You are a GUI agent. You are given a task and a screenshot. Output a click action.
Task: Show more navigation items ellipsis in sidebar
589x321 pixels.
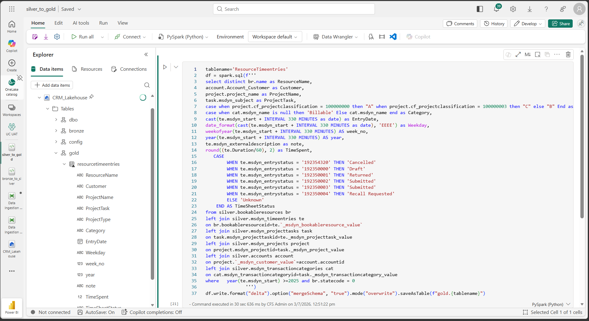[12, 271]
